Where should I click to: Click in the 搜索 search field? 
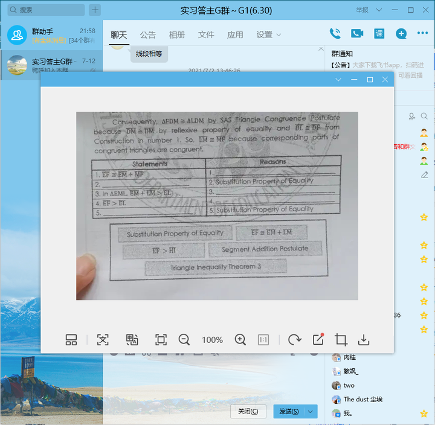pos(46,10)
